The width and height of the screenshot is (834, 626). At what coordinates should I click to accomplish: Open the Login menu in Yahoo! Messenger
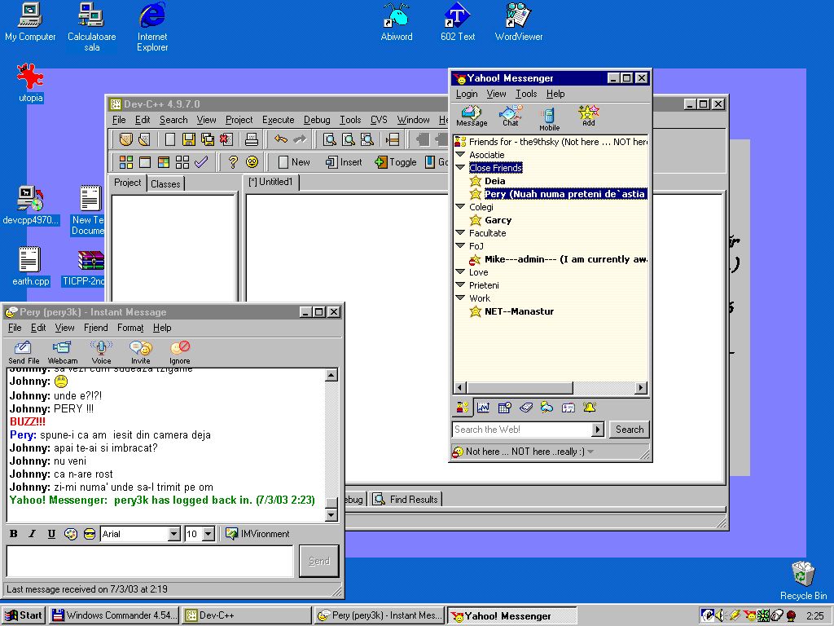coord(467,94)
